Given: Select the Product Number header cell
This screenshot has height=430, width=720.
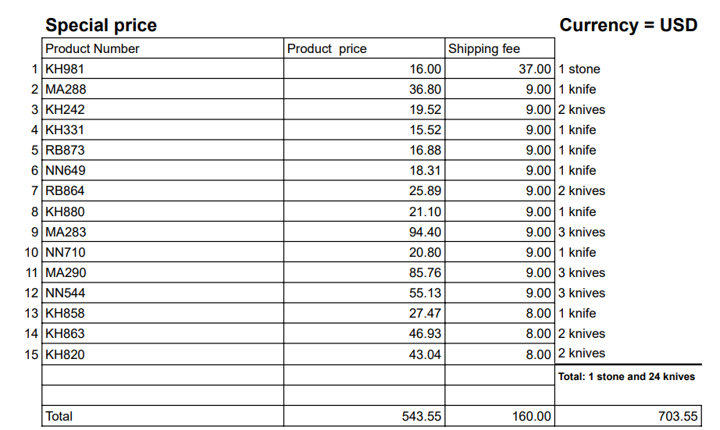Looking at the screenshot, I should [x=162, y=48].
